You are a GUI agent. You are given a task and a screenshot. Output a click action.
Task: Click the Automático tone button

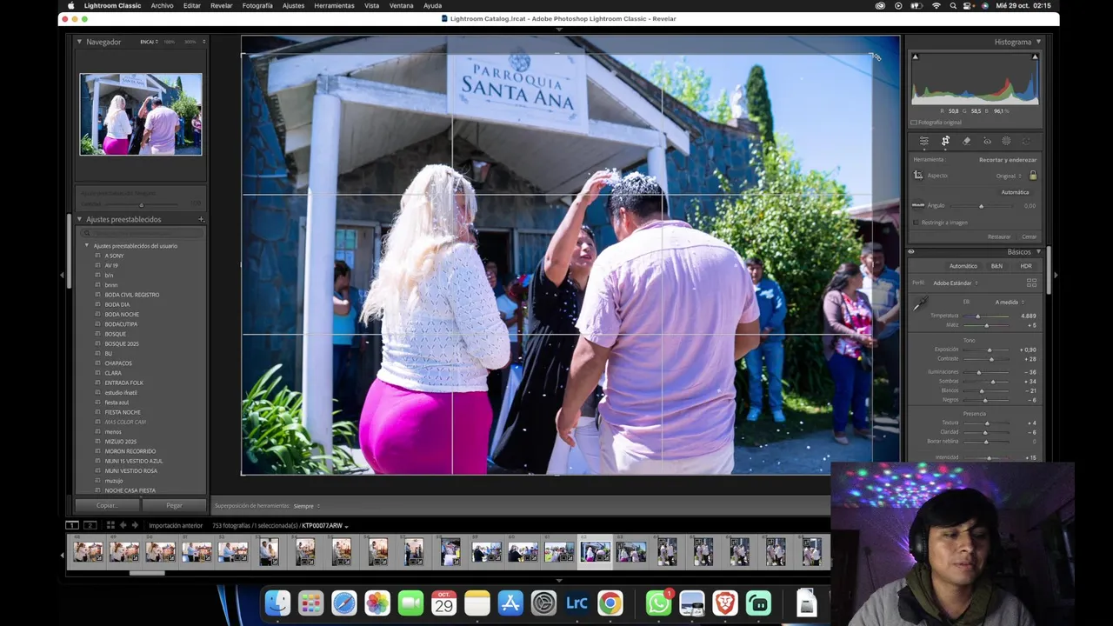click(963, 266)
